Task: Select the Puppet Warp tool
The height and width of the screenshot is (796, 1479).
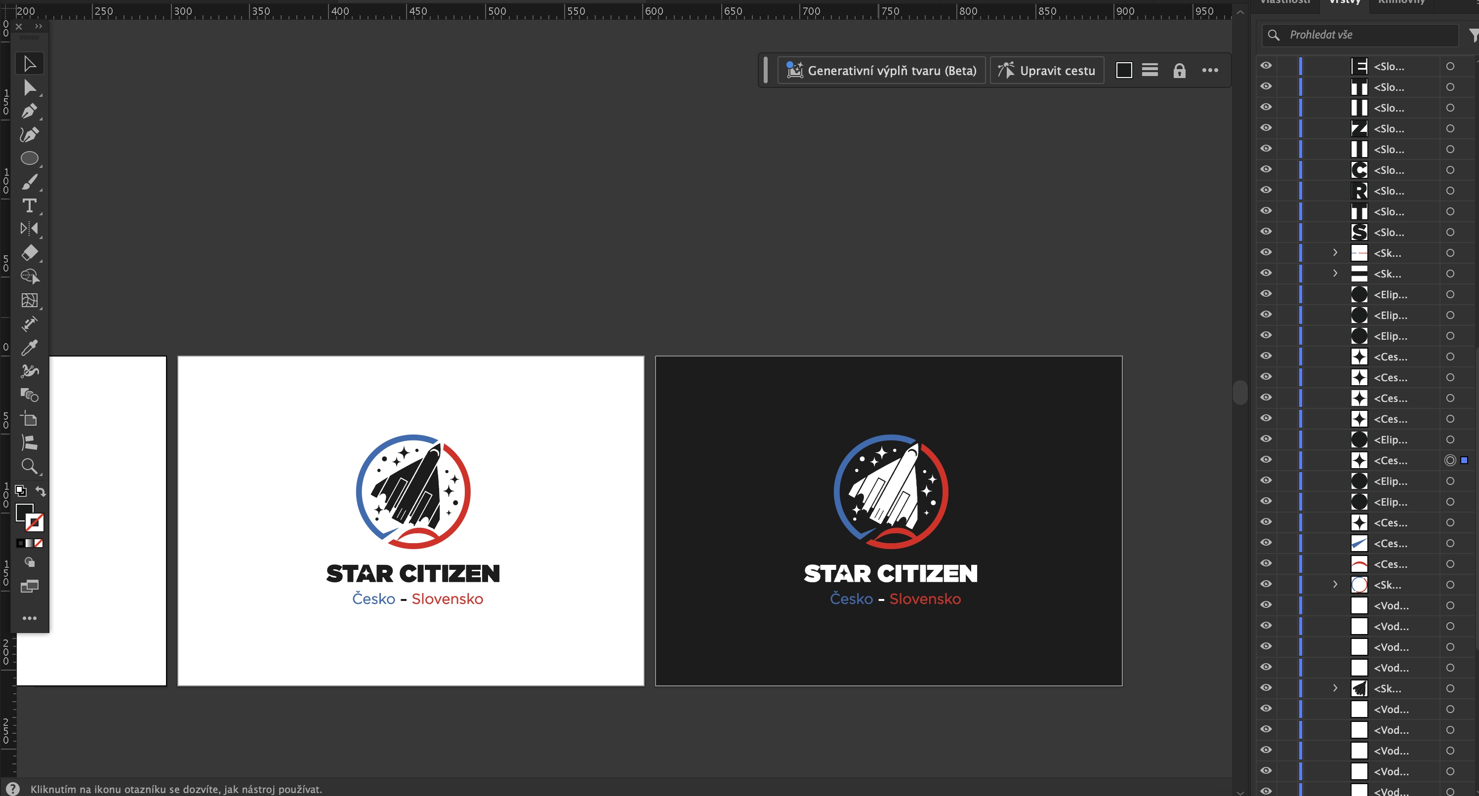Action: [29, 371]
